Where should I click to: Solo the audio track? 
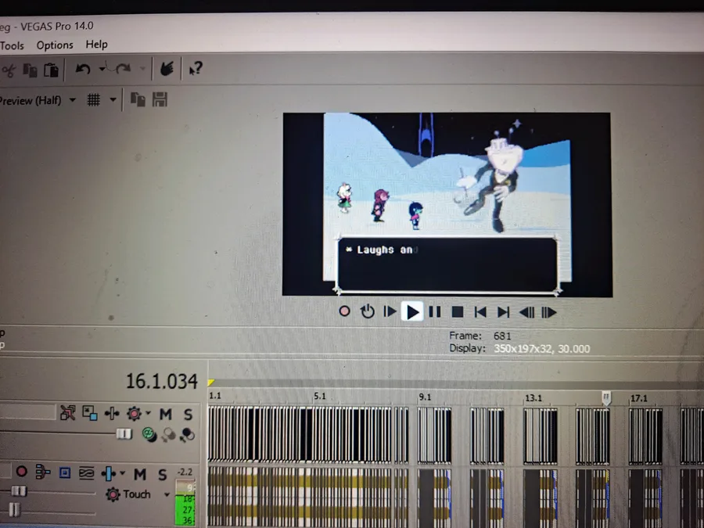163,475
